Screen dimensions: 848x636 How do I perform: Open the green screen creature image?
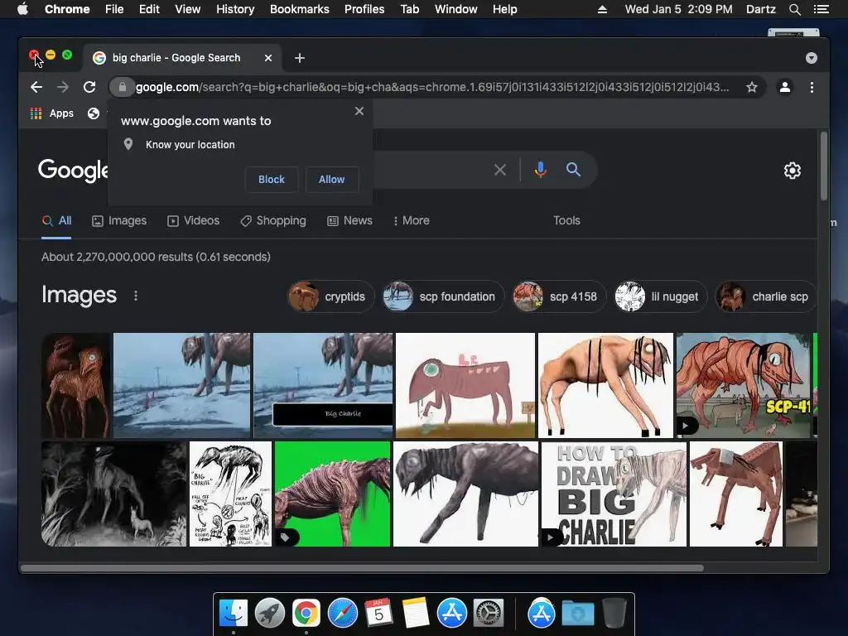(x=332, y=494)
